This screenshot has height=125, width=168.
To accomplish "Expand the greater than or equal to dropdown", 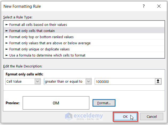I will [89, 82].
